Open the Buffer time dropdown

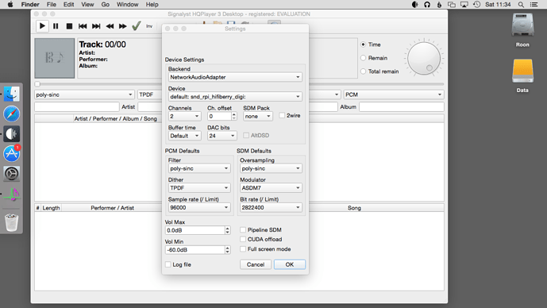pos(184,136)
